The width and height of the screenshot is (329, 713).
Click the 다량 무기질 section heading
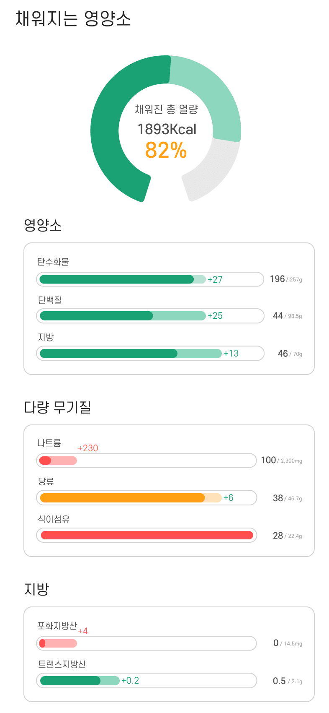tap(57, 407)
